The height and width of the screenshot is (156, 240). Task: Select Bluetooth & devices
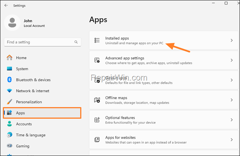click(x=42, y=80)
